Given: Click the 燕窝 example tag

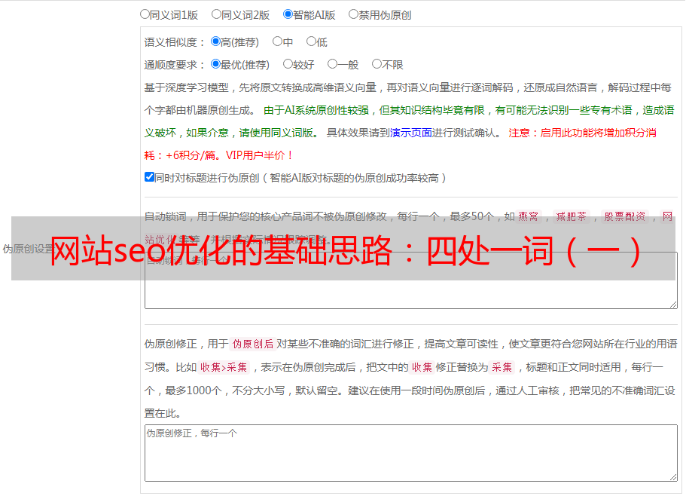Looking at the screenshot, I should pos(529,216).
